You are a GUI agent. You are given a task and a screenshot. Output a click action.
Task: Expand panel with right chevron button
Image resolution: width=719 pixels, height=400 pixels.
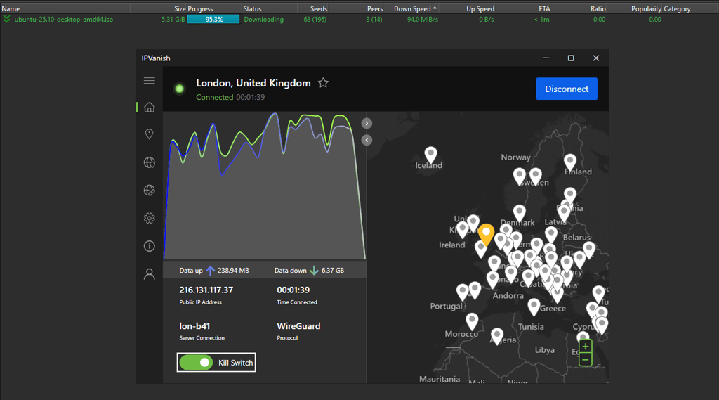tap(367, 123)
